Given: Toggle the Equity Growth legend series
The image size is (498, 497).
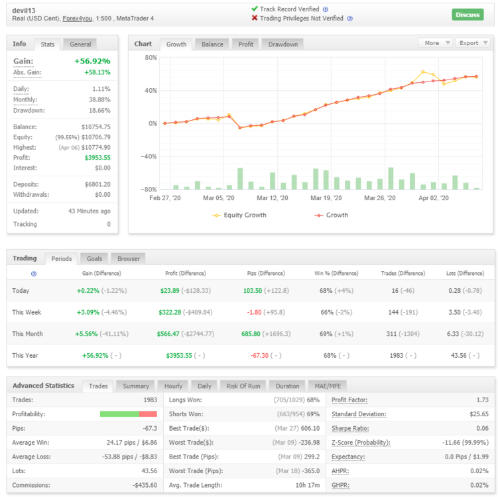Looking at the screenshot, I should (239, 215).
